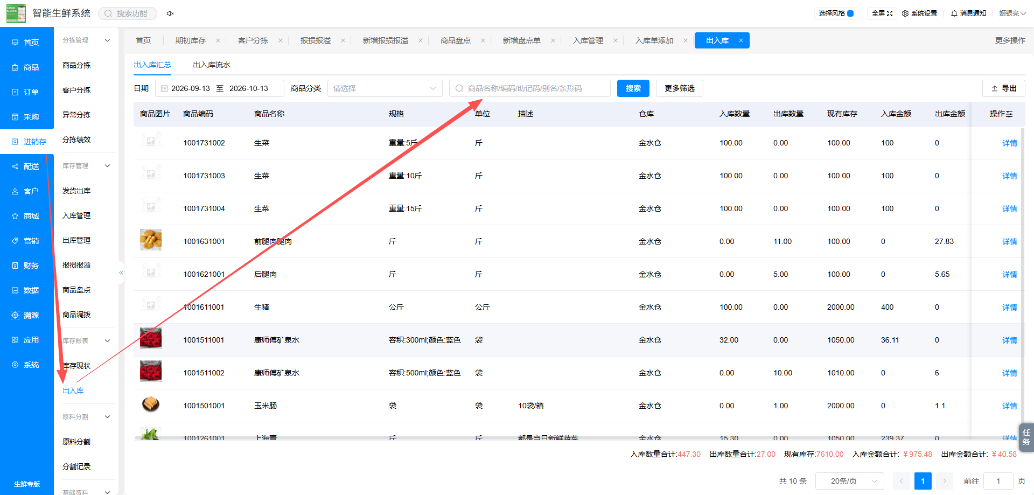Open the 商品分类 dropdown
Viewport: 1034px width, 495px height.
385,88
